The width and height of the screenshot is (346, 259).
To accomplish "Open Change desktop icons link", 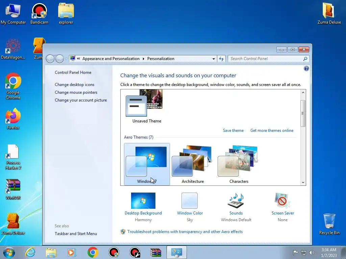I will pos(74,85).
